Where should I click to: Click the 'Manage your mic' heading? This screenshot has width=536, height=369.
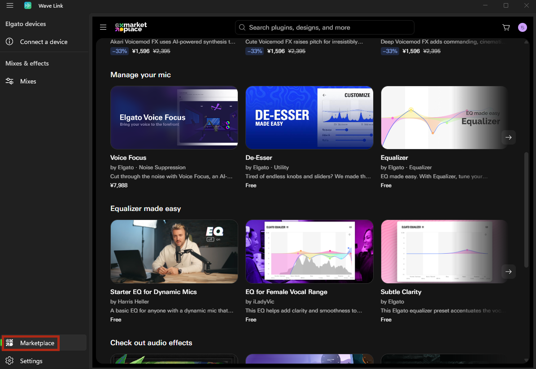click(140, 75)
